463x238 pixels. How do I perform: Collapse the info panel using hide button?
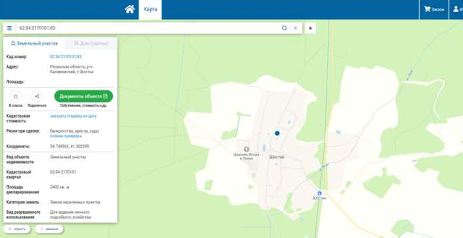(17, 229)
